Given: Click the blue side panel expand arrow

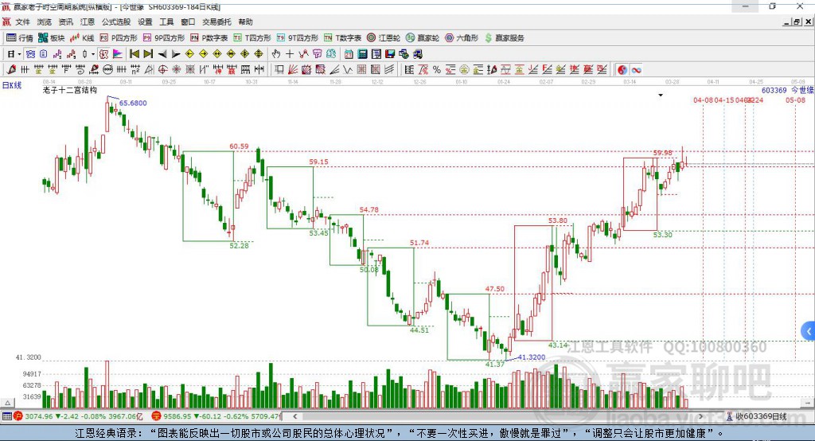Looking at the screenshot, I should pyautogui.click(x=809, y=331).
